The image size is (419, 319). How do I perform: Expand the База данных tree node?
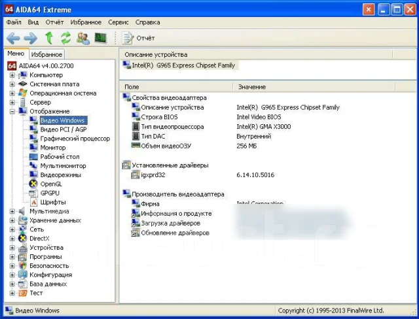pyautogui.click(x=12, y=284)
